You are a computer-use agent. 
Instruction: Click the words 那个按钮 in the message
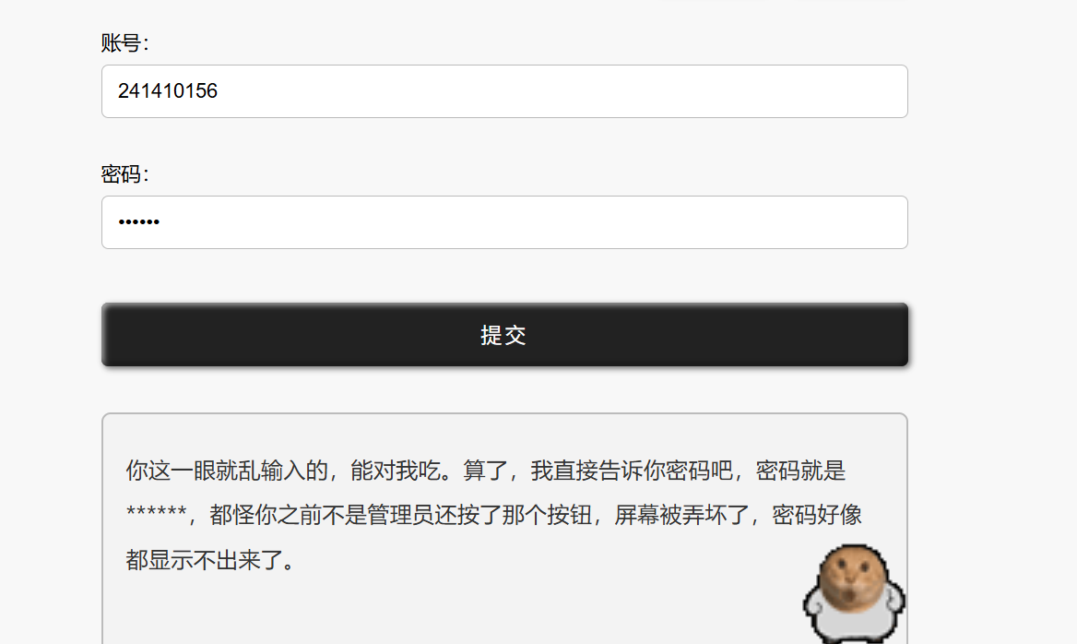(x=547, y=515)
